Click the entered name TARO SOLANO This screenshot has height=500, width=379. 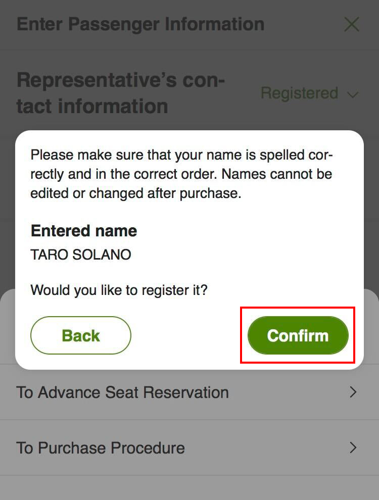coord(81,255)
